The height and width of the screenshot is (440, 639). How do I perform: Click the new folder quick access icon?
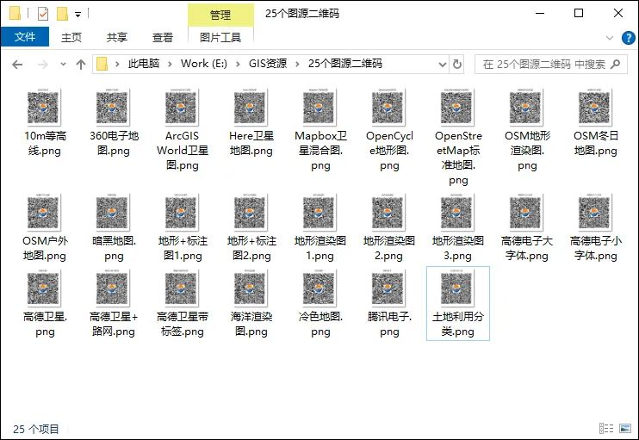[x=62, y=14]
